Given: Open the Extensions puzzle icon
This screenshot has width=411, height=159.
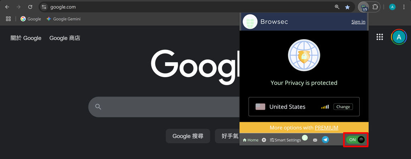Looking at the screenshot, I should click(x=375, y=7).
